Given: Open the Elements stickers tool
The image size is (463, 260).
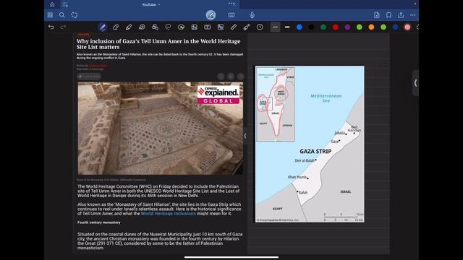Looking at the screenshot, I should [155, 27].
